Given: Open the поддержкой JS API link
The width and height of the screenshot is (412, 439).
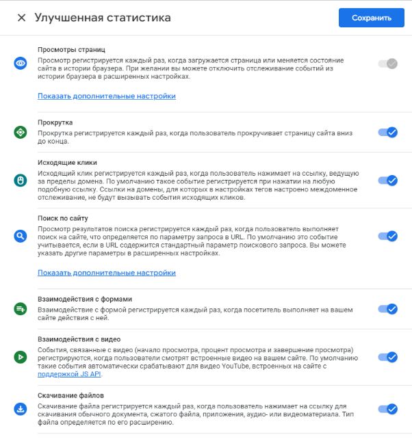Looking at the screenshot, I should (69, 374).
